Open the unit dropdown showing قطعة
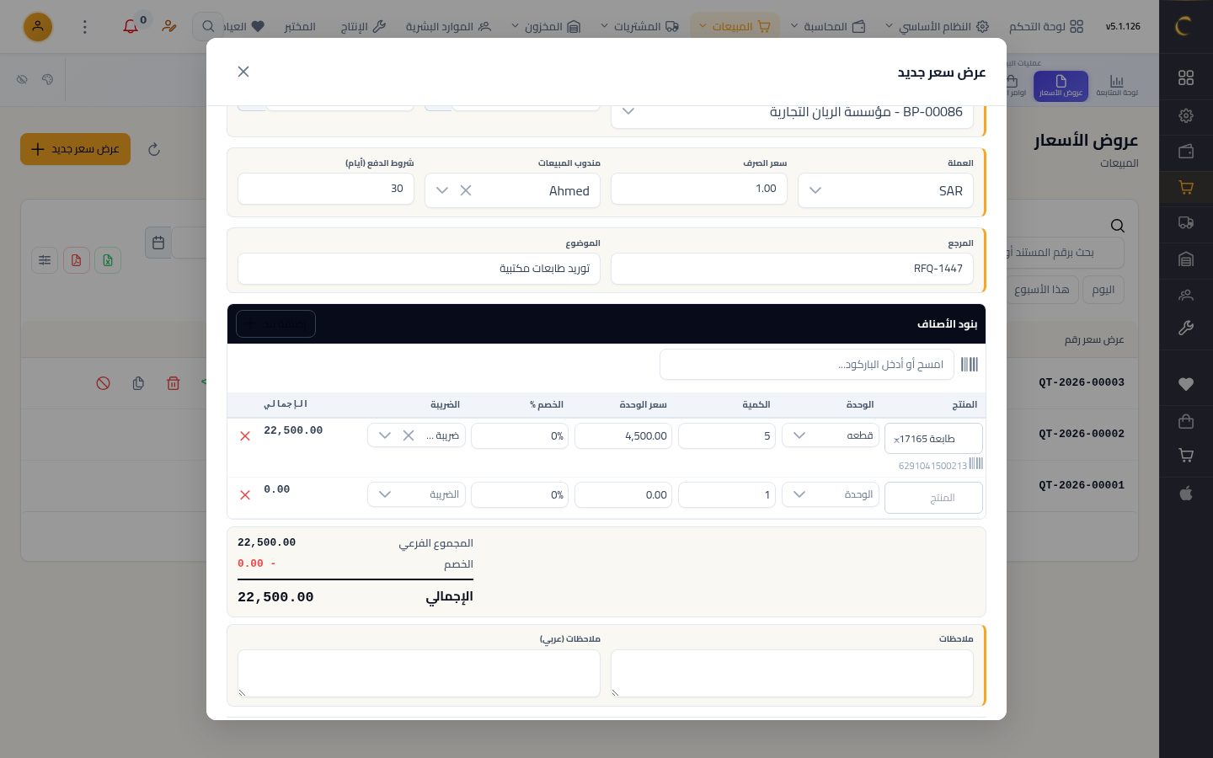 click(831, 435)
